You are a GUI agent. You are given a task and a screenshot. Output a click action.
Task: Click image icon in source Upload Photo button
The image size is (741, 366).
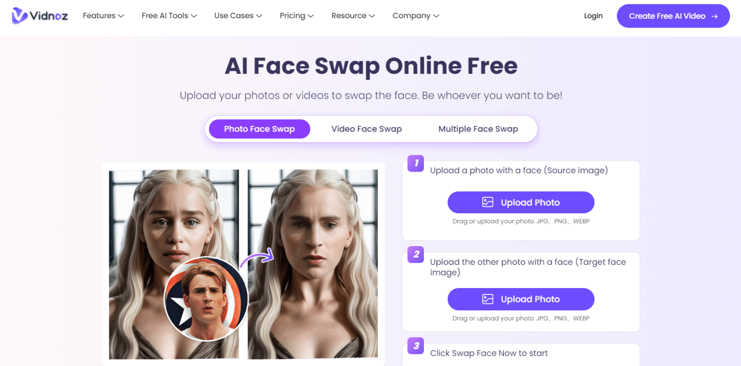coord(488,202)
